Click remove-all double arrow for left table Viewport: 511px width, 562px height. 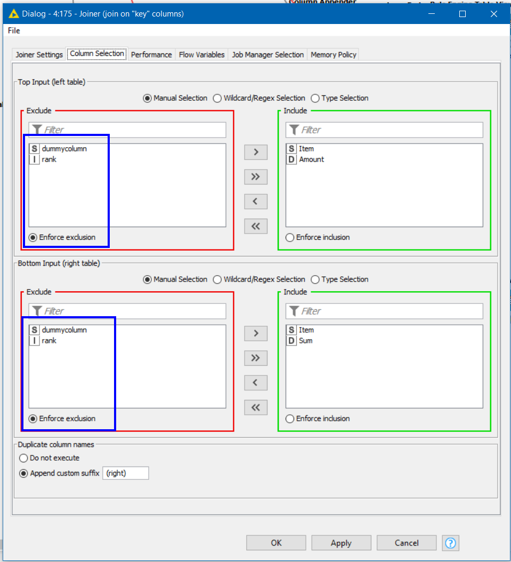[x=256, y=226]
